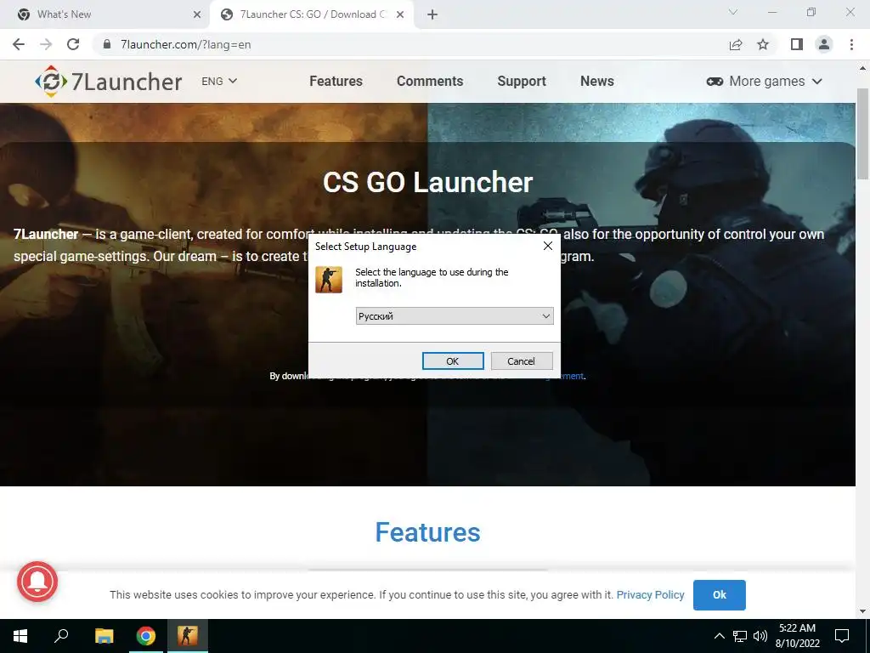Open File Explorer from taskbar
The width and height of the screenshot is (870, 653).
(105, 636)
